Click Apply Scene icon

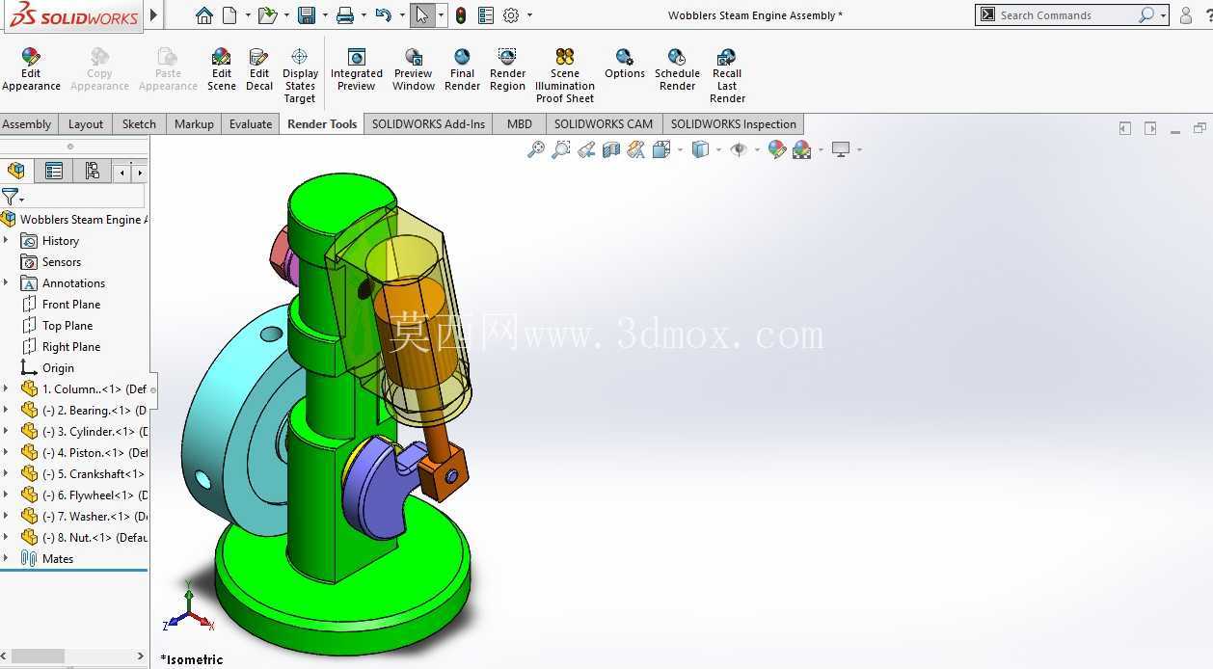click(x=802, y=149)
